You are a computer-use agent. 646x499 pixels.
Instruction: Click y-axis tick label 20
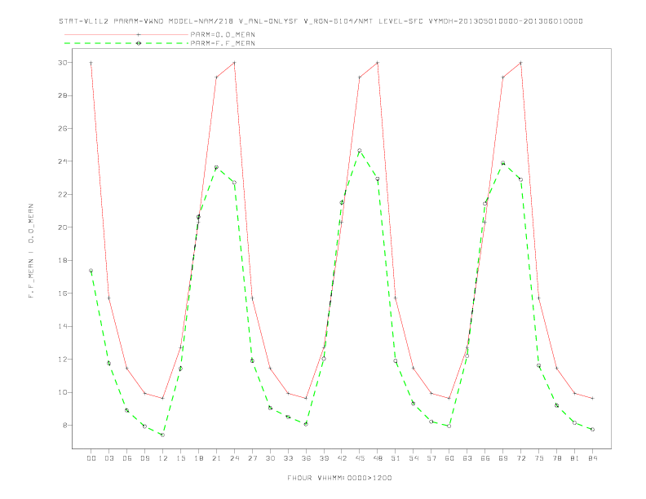63,227
